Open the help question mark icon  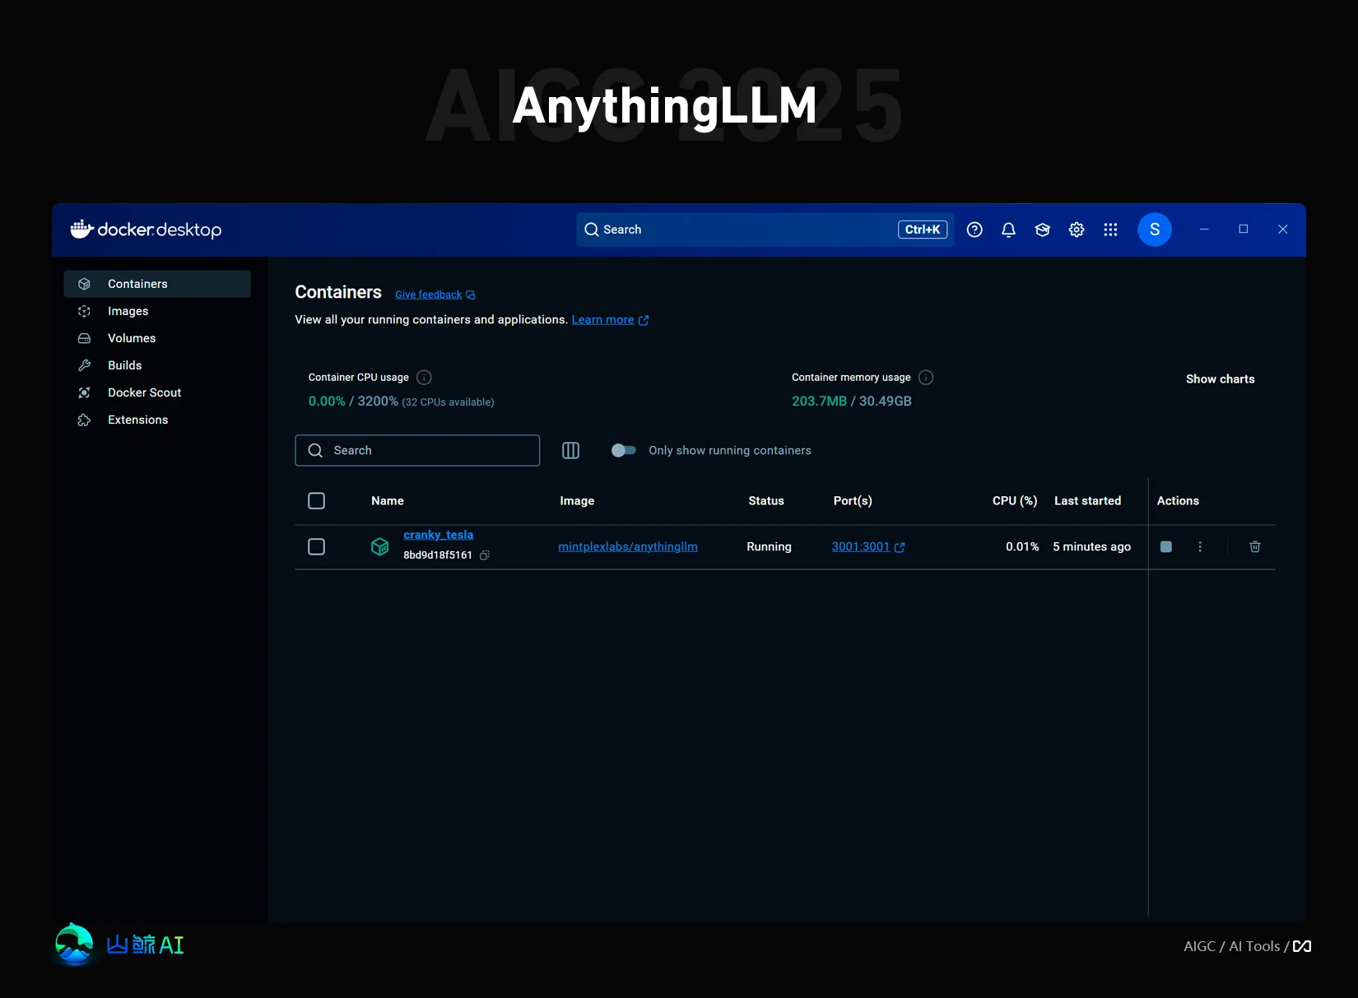pyautogui.click(x=974, y=230)
